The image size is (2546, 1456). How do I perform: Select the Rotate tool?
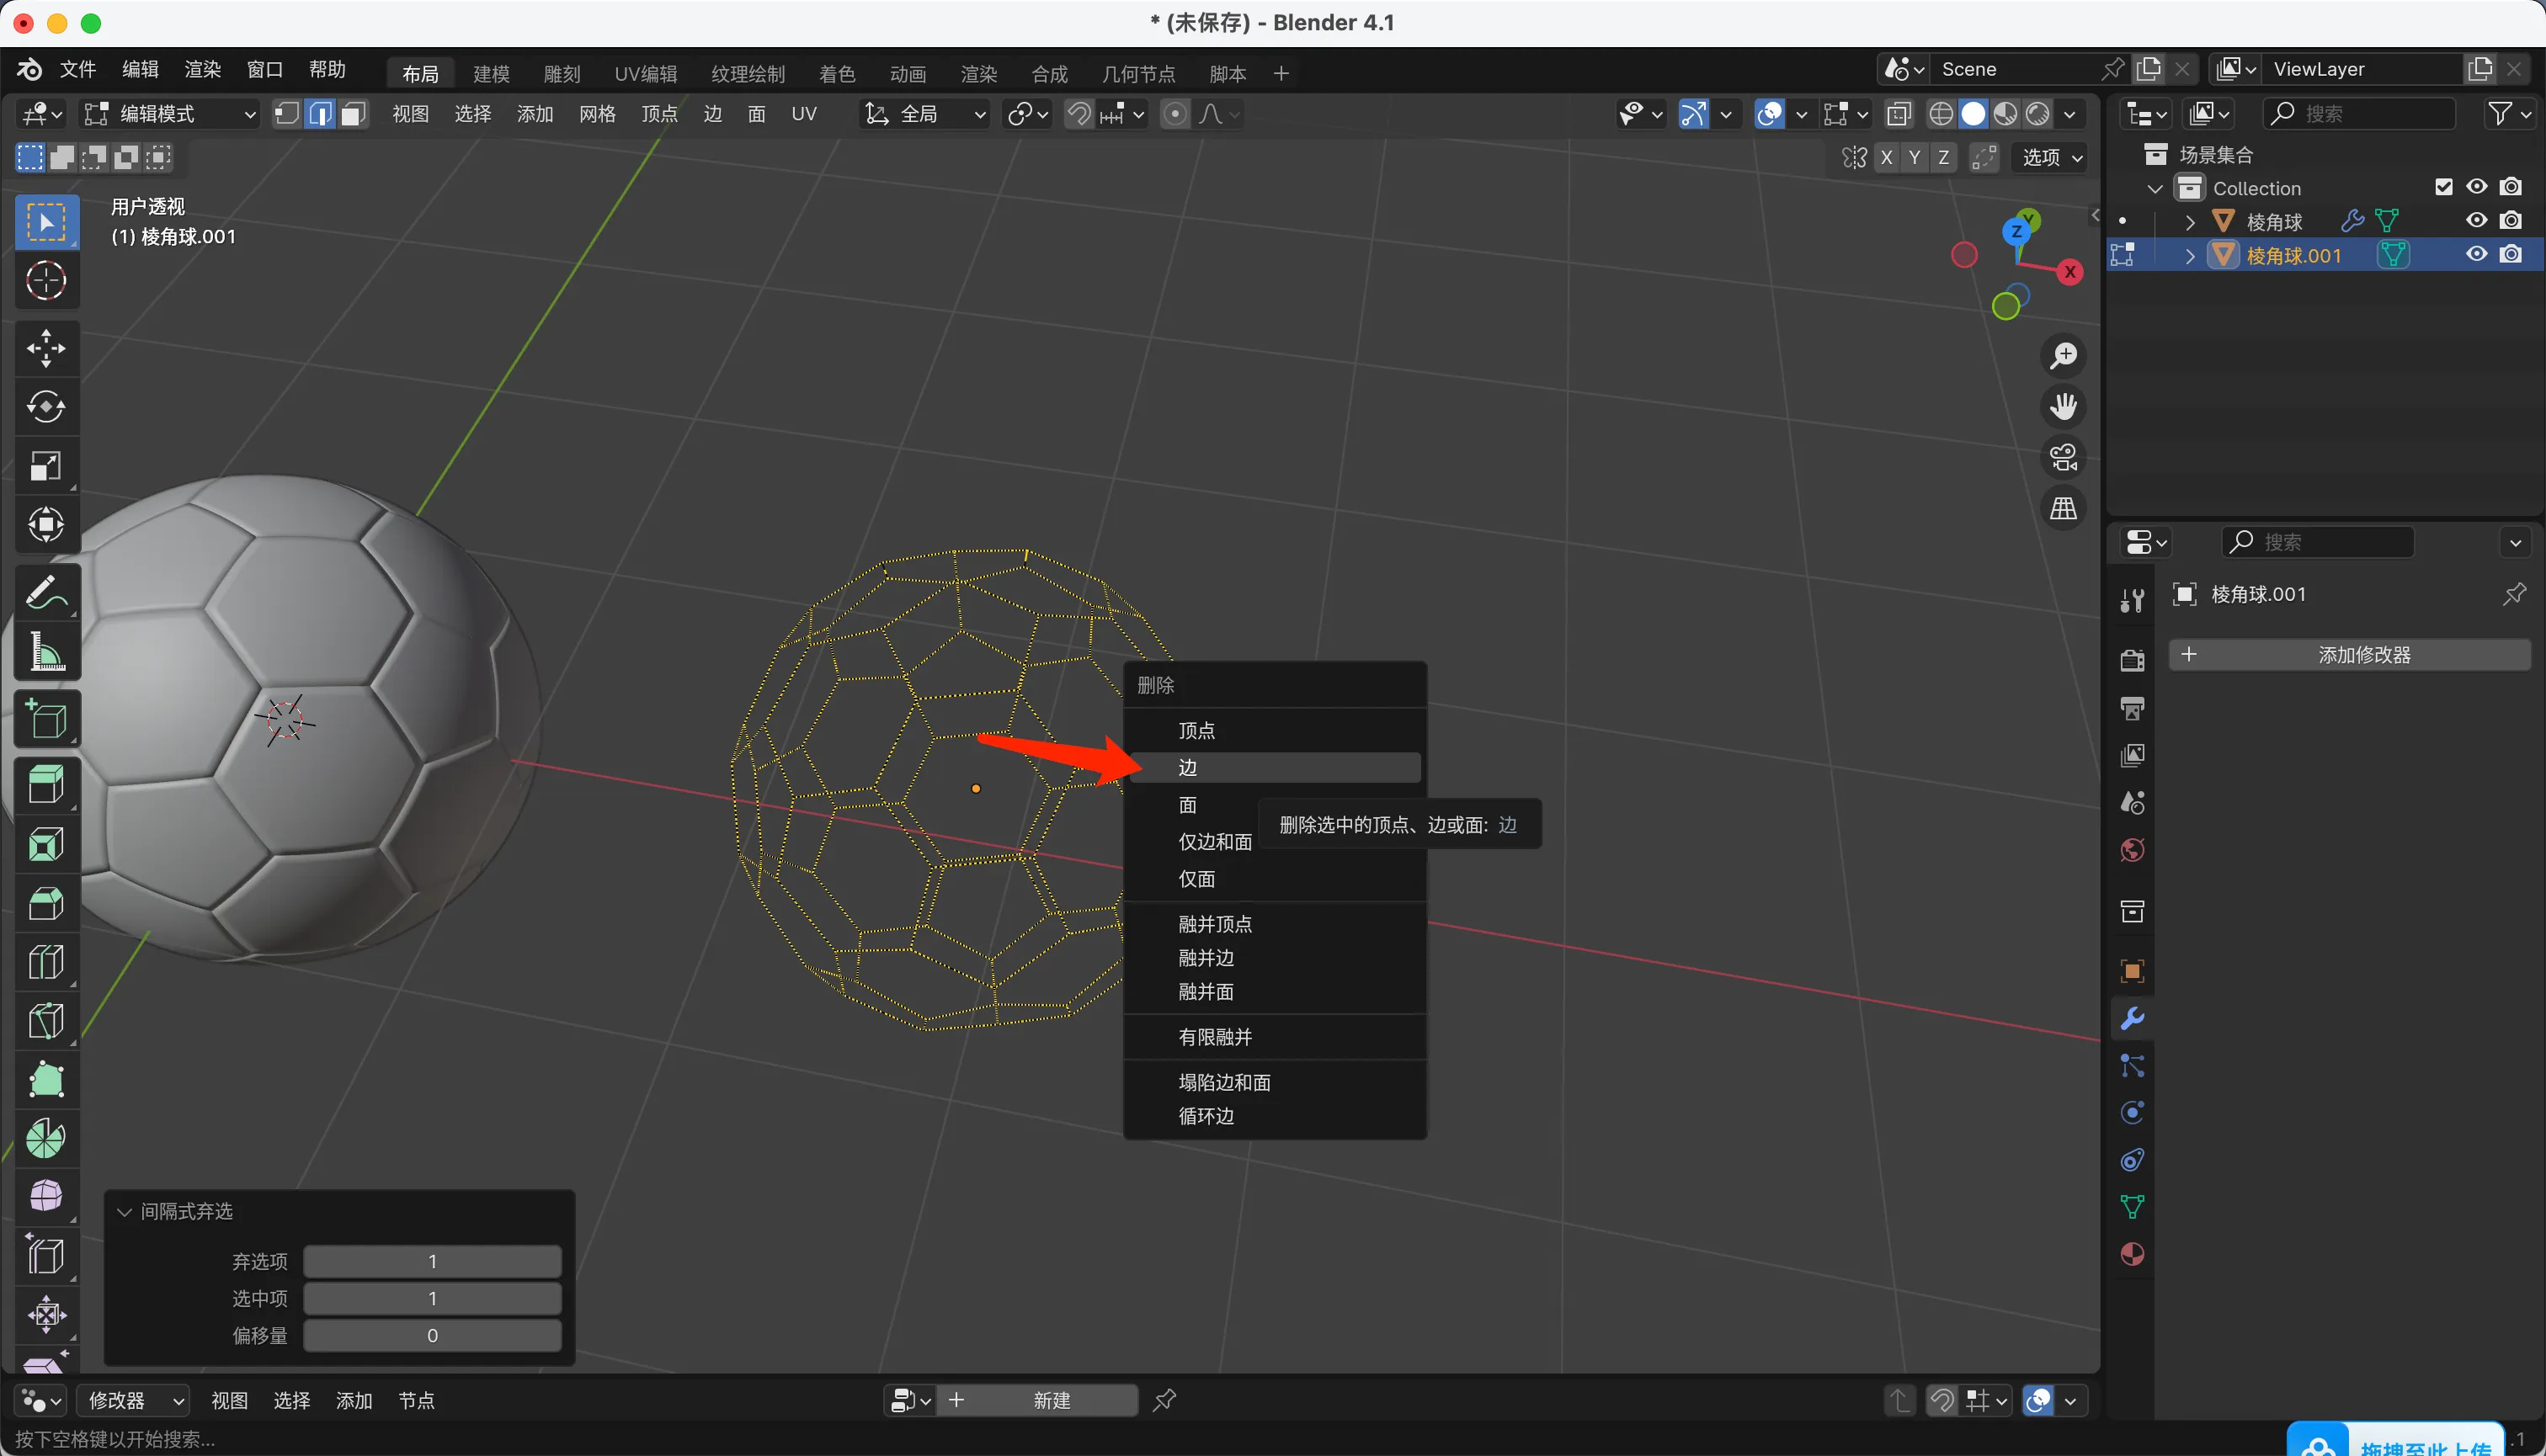pos(46,407)
